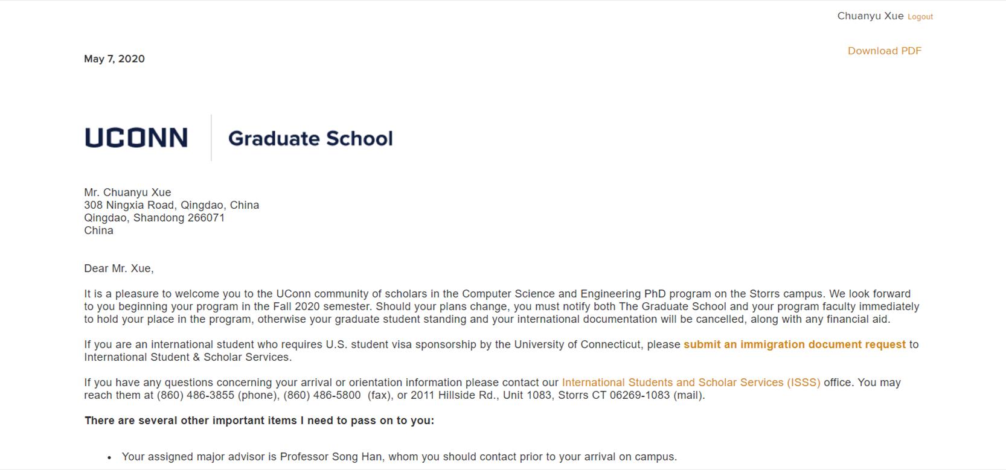Click the Dear Mr. Xue salutation
Image resolution: width=1006 pixels, height=470 pixels.
point(119,268)
